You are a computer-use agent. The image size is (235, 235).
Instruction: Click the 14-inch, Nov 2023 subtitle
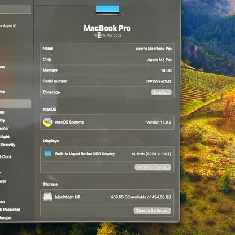[107, 35]
